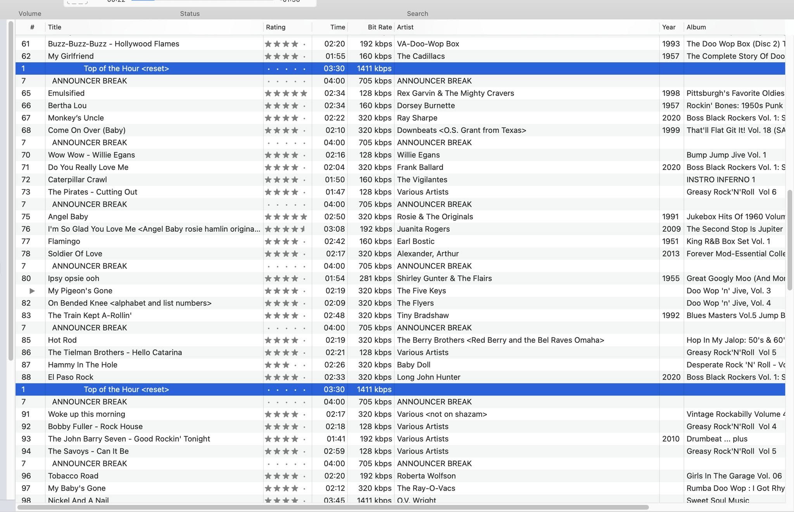Image resolution: width=794 pixels, height=512 pixels.
Task: Select the first Top of the Hour <reset> row
Action: [400, 69]
